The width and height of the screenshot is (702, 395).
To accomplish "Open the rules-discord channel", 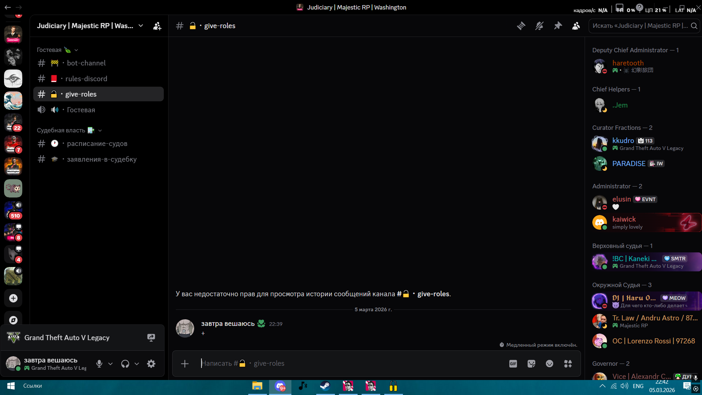I will pos(86,79).
